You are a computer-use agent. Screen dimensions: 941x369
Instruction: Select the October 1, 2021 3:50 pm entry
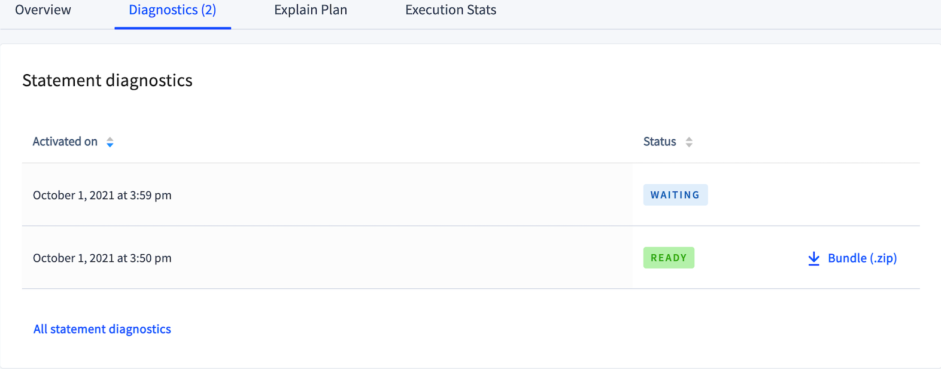[102, 258]
